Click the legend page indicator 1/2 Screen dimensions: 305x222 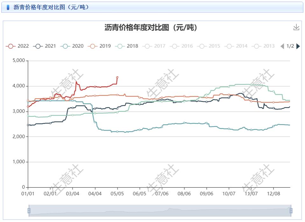pyautogui.click(x=290, y=46)
